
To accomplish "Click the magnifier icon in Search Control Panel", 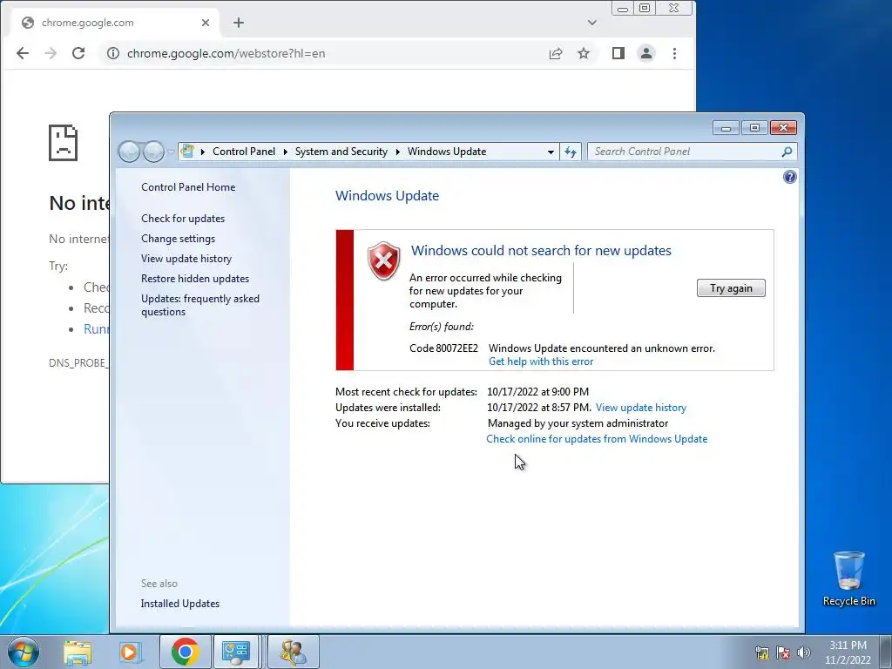I will pyautogui.click(x=787, y=152).
